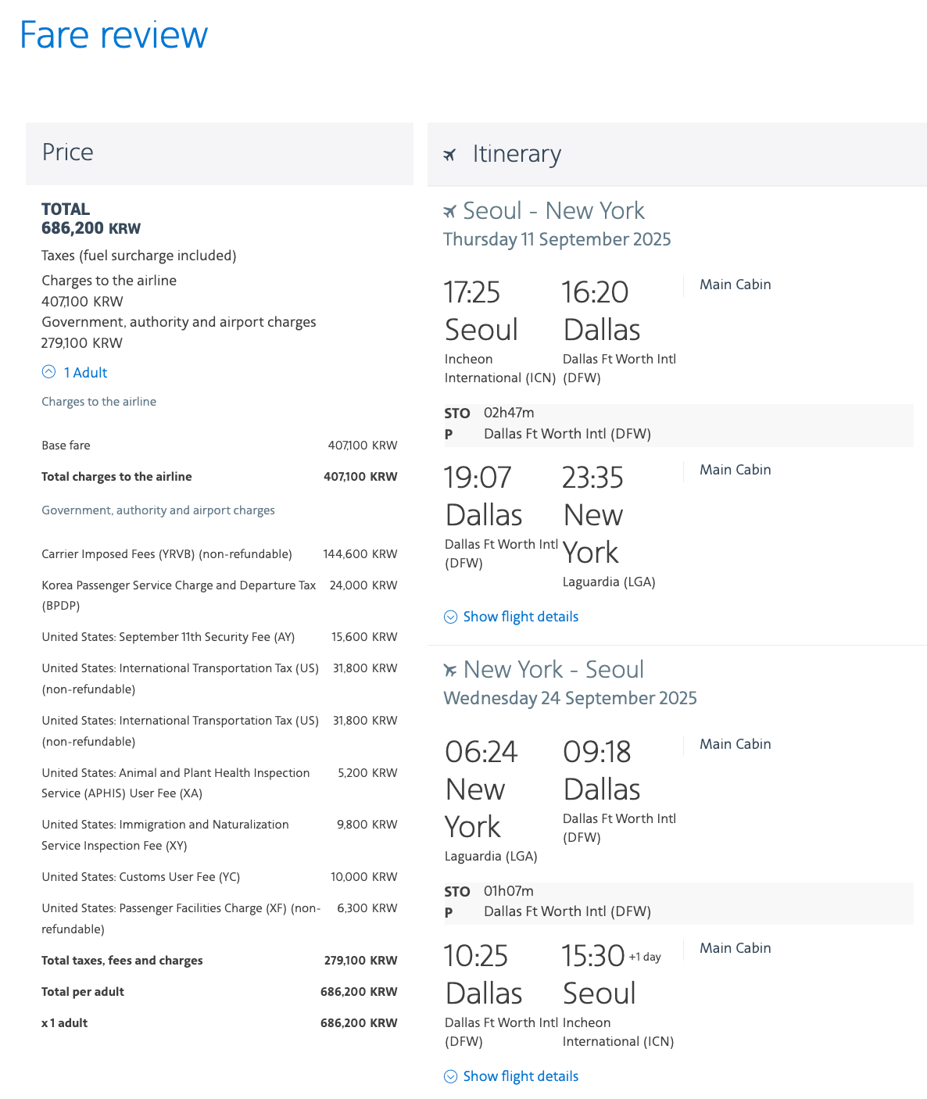Click the Carrier Imposed Fees (YRVB) row
Image resolution: width=927 pixels, height=1099 pixels.
166,554
